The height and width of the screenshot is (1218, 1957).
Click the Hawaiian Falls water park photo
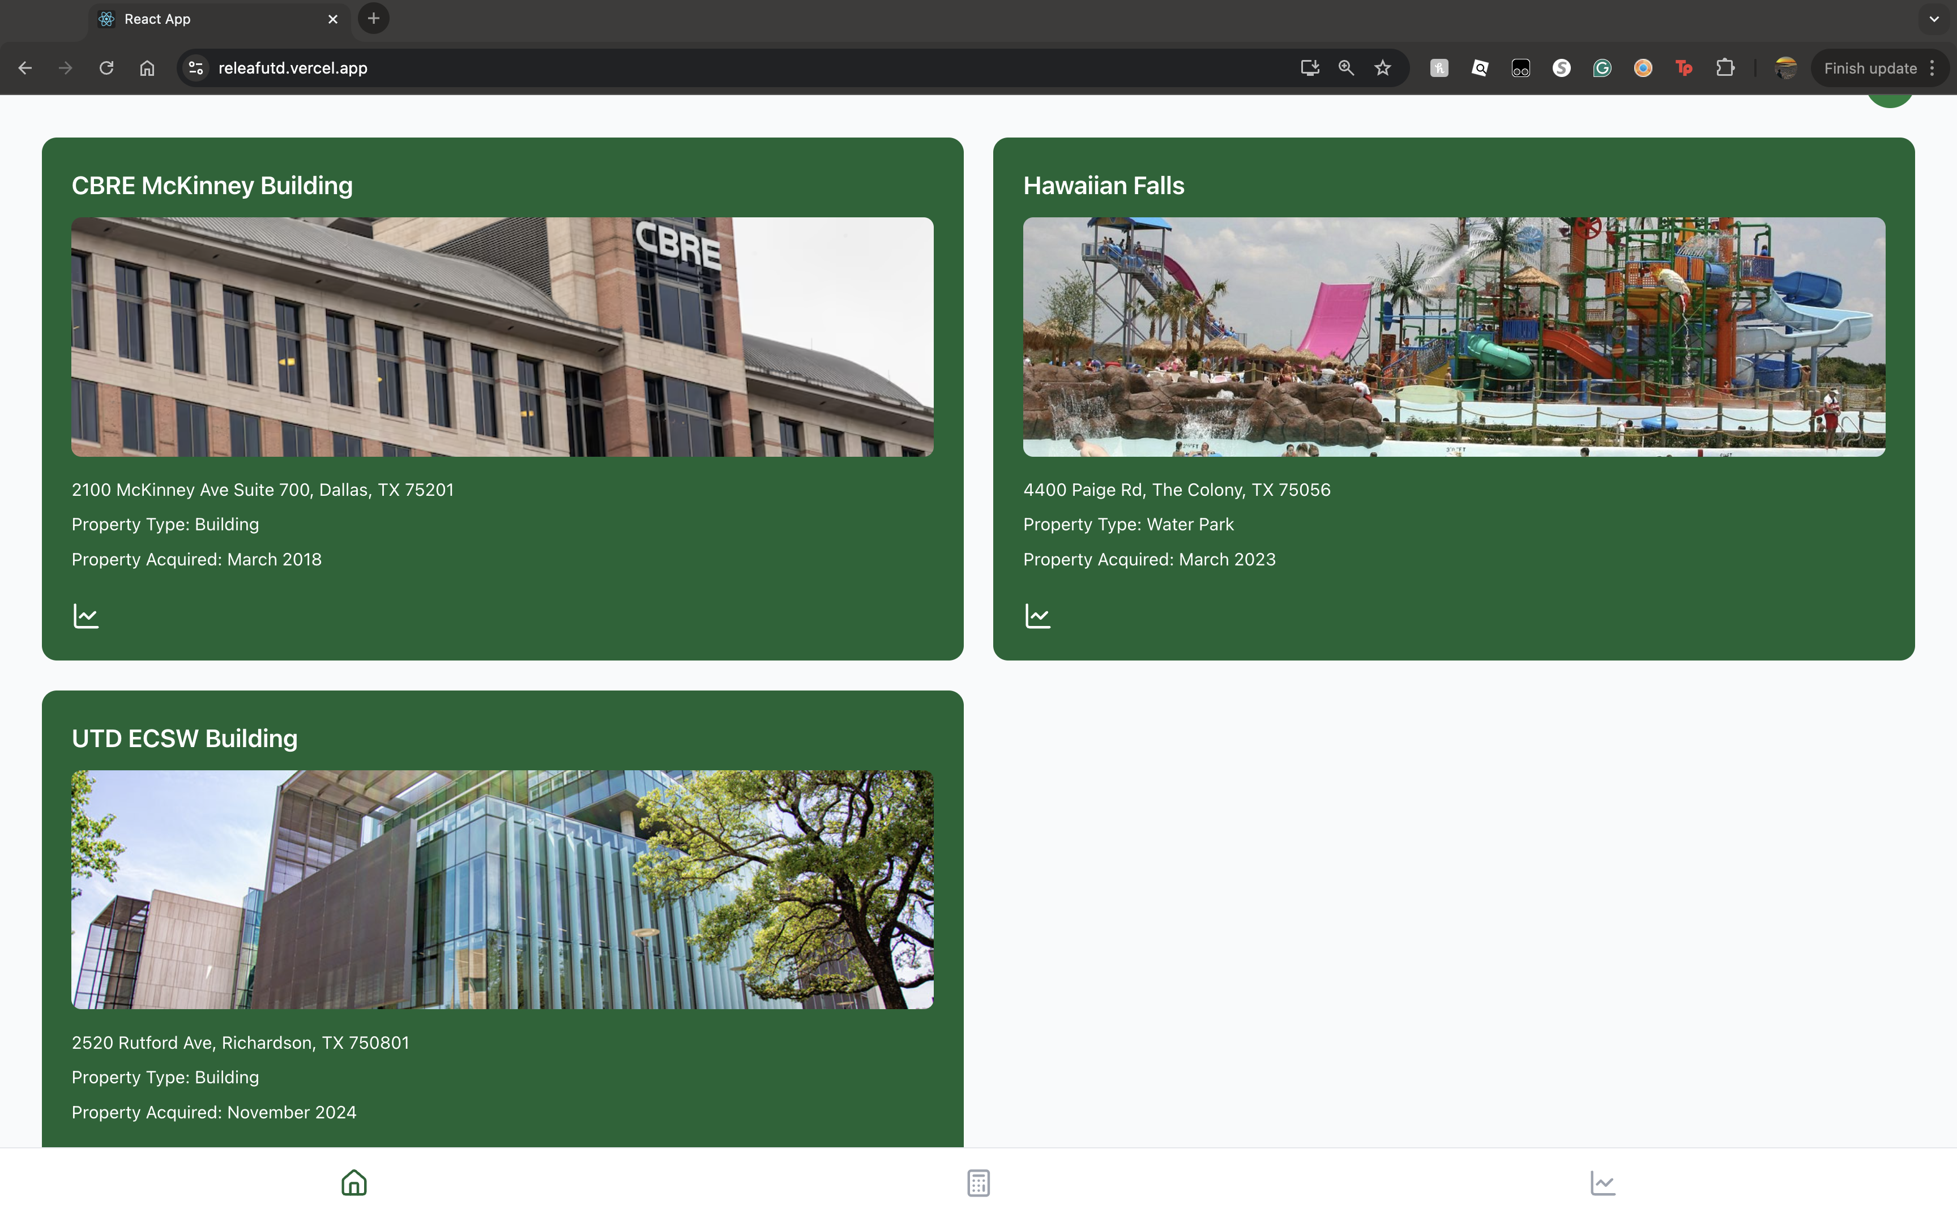pyautogui.click(x=1453, y=337)
